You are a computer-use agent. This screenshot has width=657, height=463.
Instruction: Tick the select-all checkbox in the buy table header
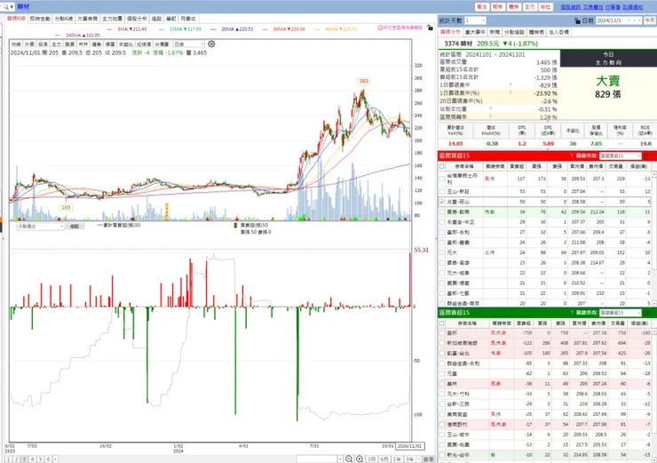coord(441,166)
